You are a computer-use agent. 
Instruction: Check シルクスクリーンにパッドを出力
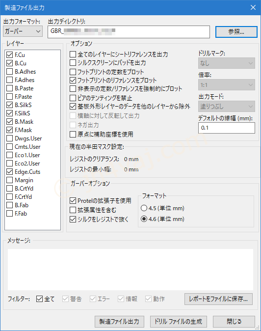pyautogui.click(x=73, y=63)
